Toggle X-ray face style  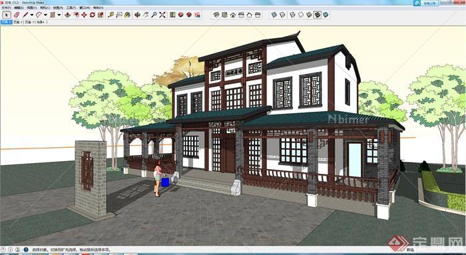[274, 15]
